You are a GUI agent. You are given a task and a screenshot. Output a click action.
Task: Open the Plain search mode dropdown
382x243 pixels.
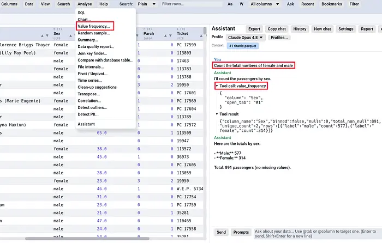tap(146, 4)
